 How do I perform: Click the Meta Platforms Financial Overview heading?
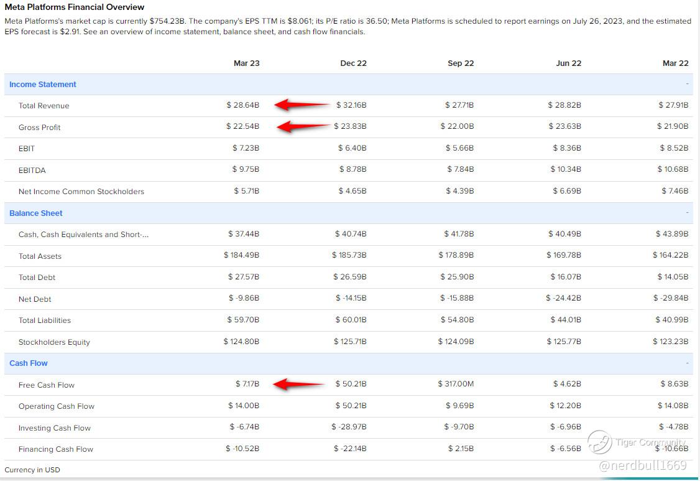[x=75, y=7]
